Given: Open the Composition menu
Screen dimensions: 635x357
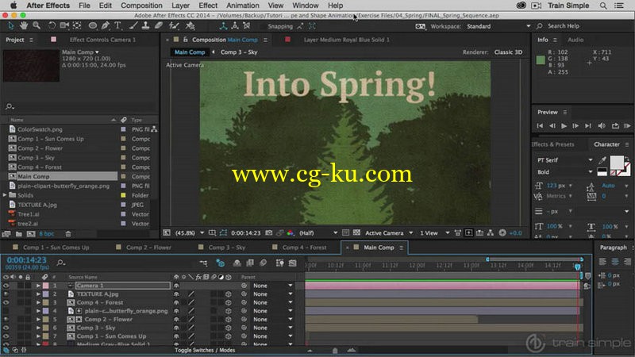Looking at the screenshot, I should coord(141,6).
